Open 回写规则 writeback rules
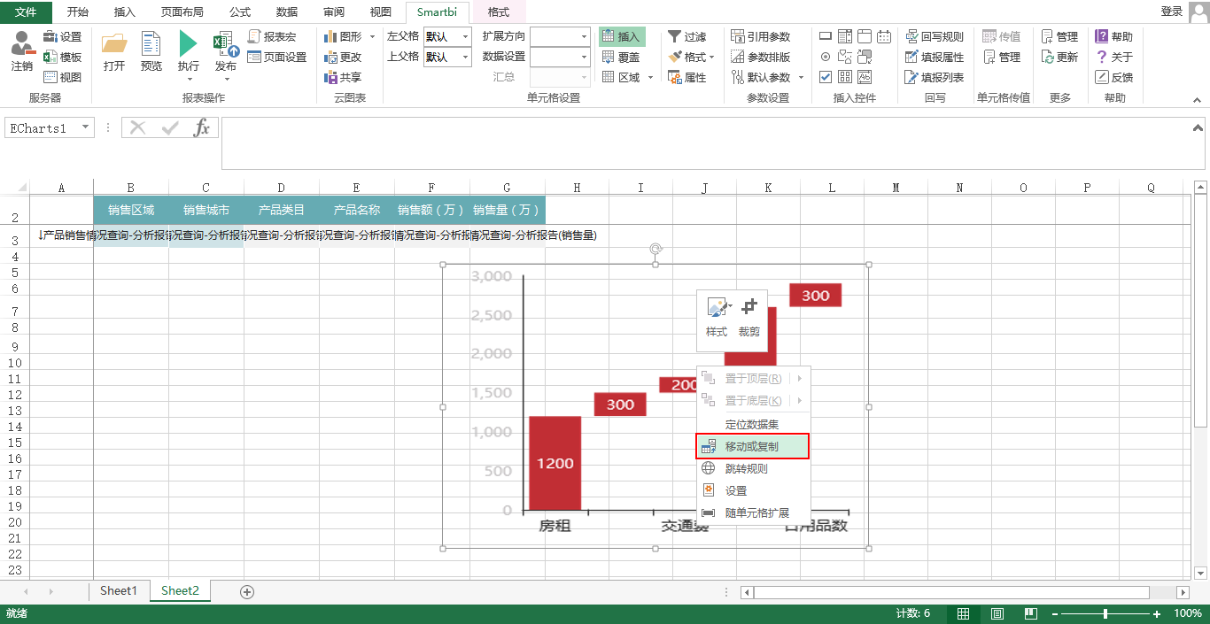 pyautogui.click(x=935, y=36)
